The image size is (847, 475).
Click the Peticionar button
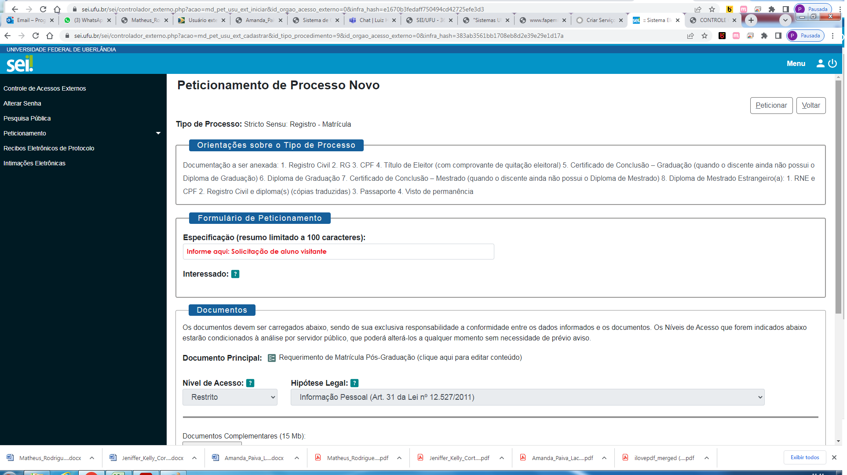[x=771, y=106]
